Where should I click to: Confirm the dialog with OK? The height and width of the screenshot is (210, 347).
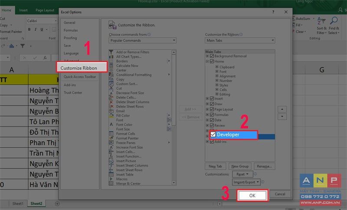coord(252,195)
